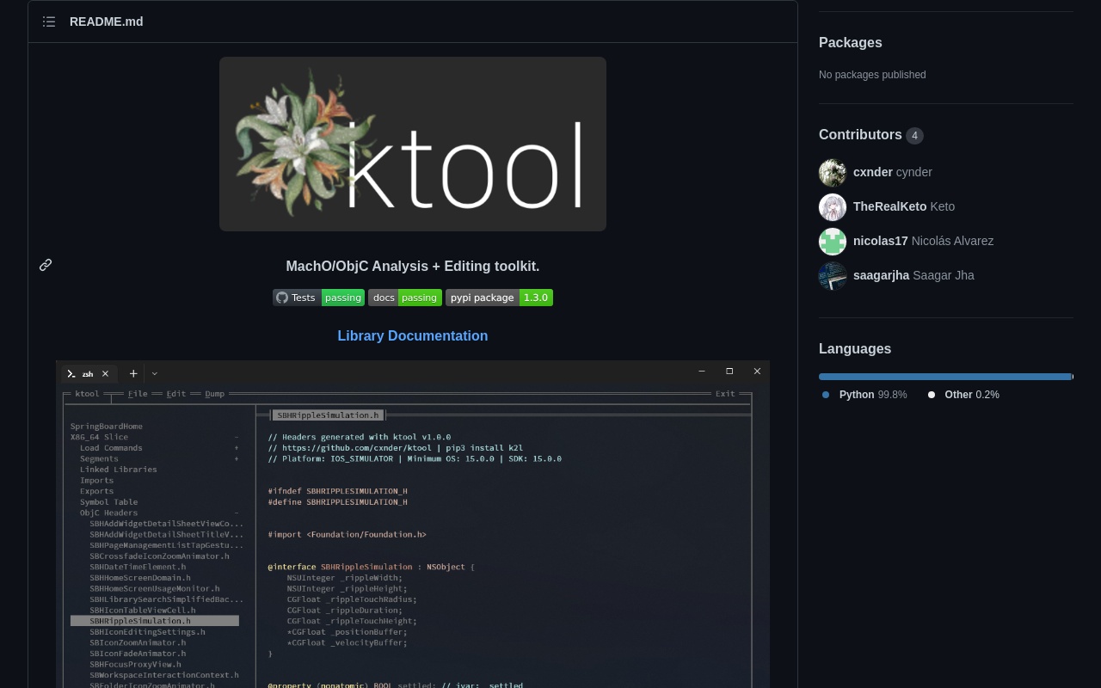Expand the Segments tree item
Image resolution: width=1101 pixels, height=688 pixels.
236,458
